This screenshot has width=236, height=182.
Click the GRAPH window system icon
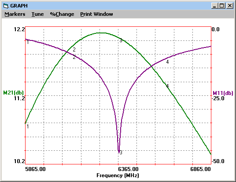[x=6, y=6]
